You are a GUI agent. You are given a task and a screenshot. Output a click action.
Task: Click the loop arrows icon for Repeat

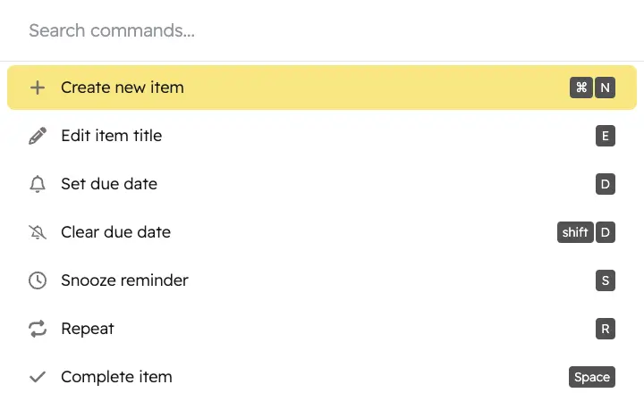click(x=38, y=329)
